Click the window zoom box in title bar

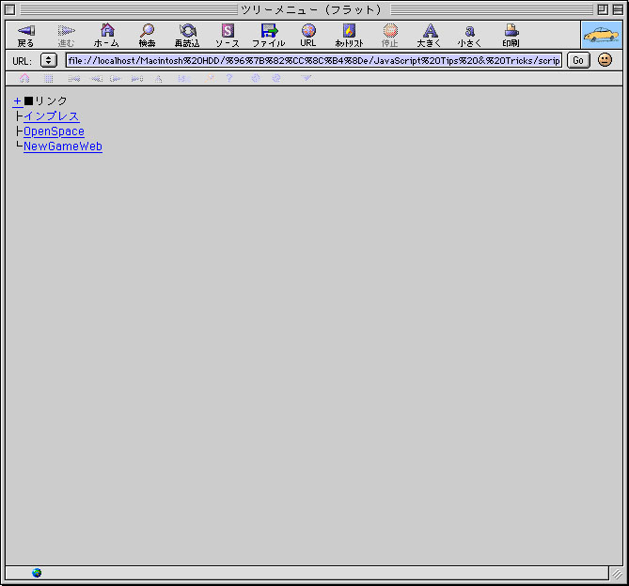[x=602, y=9]
